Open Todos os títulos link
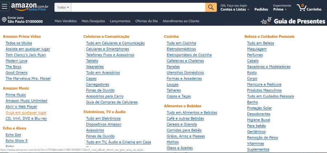The width and height of the screenshot is (327, 153). pos(19,43)
